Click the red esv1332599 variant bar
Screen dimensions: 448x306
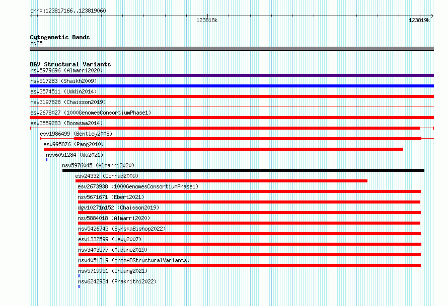click(x=250, y=244)
